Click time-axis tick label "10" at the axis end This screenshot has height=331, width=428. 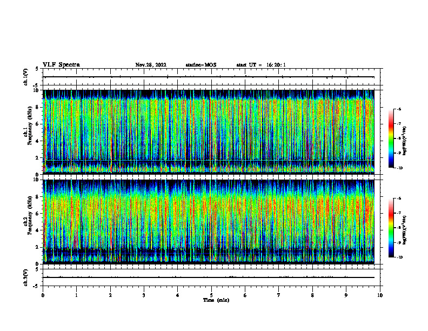coord(380,295)
